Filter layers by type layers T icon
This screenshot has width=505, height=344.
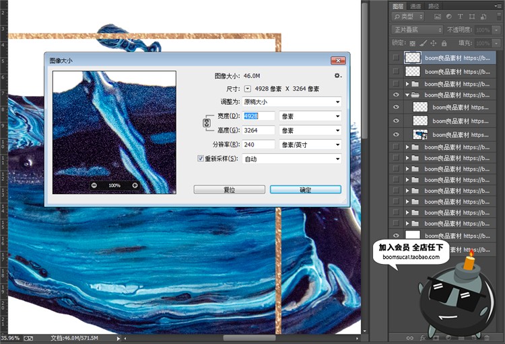point(461,16)
